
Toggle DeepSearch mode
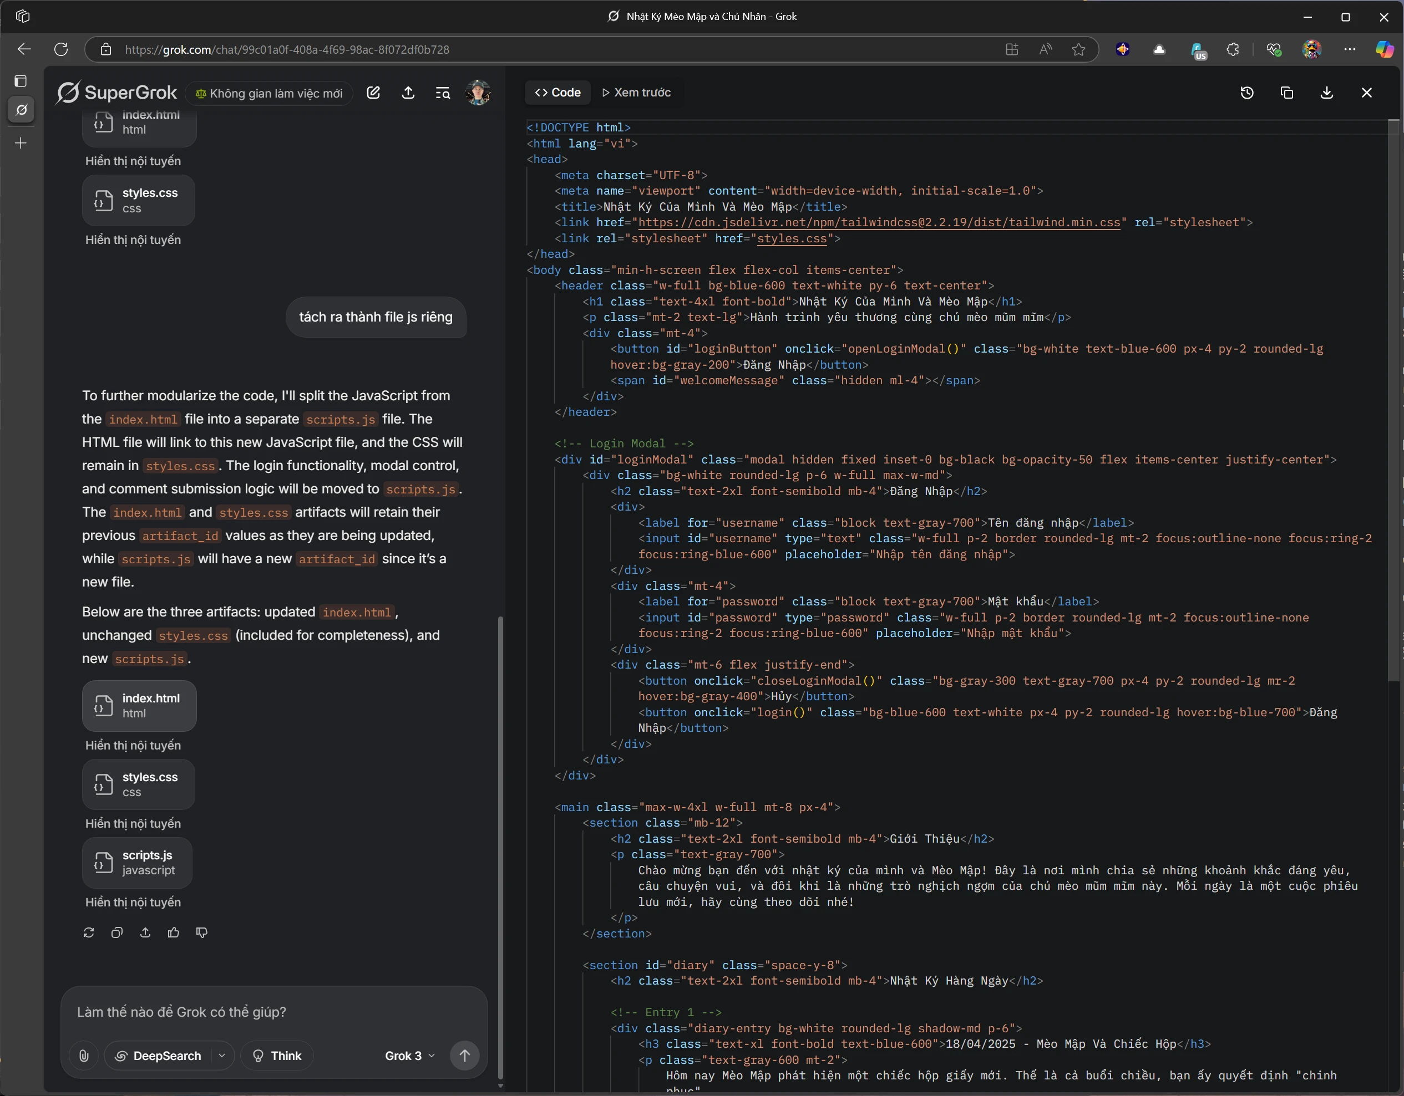coord(158,1056)
